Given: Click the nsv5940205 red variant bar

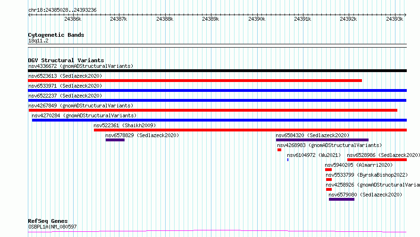Looking at the screenshot, I should point(328,170).
